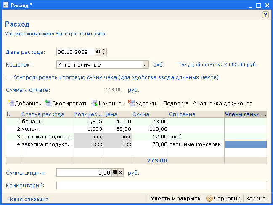Select description cell хлеб
273x205 pixels.
tap(196, 137)
